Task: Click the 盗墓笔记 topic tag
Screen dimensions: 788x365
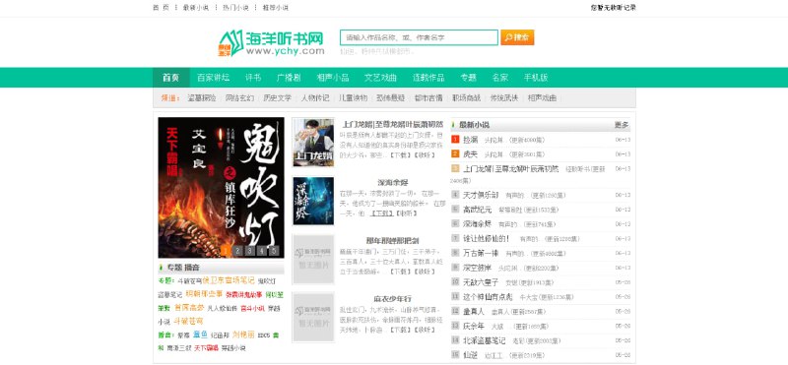Action: pos(169,295)
